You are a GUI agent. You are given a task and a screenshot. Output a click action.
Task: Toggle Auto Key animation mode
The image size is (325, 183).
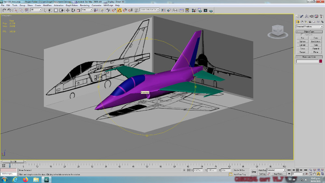(x=262, y=170)
